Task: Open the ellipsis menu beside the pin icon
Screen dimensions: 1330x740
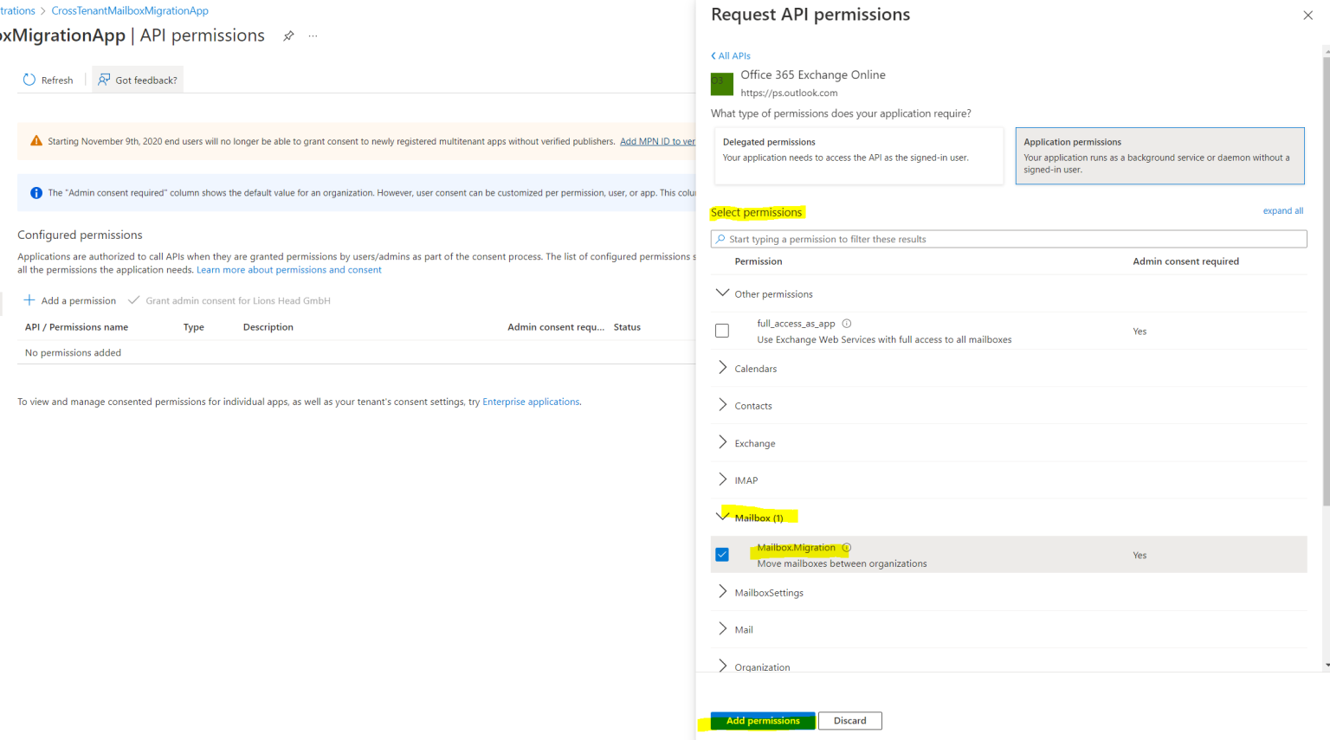Action: coord(312,35)
